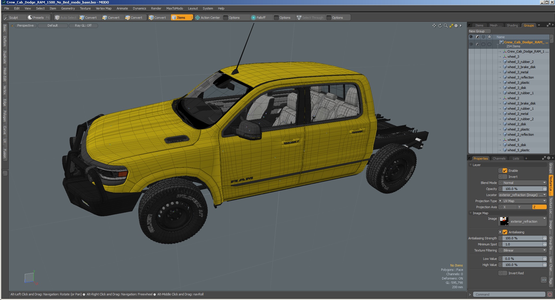Click the wireframe cube column header
The width and height of the screenshot is (555, 300).
[483, 37]
